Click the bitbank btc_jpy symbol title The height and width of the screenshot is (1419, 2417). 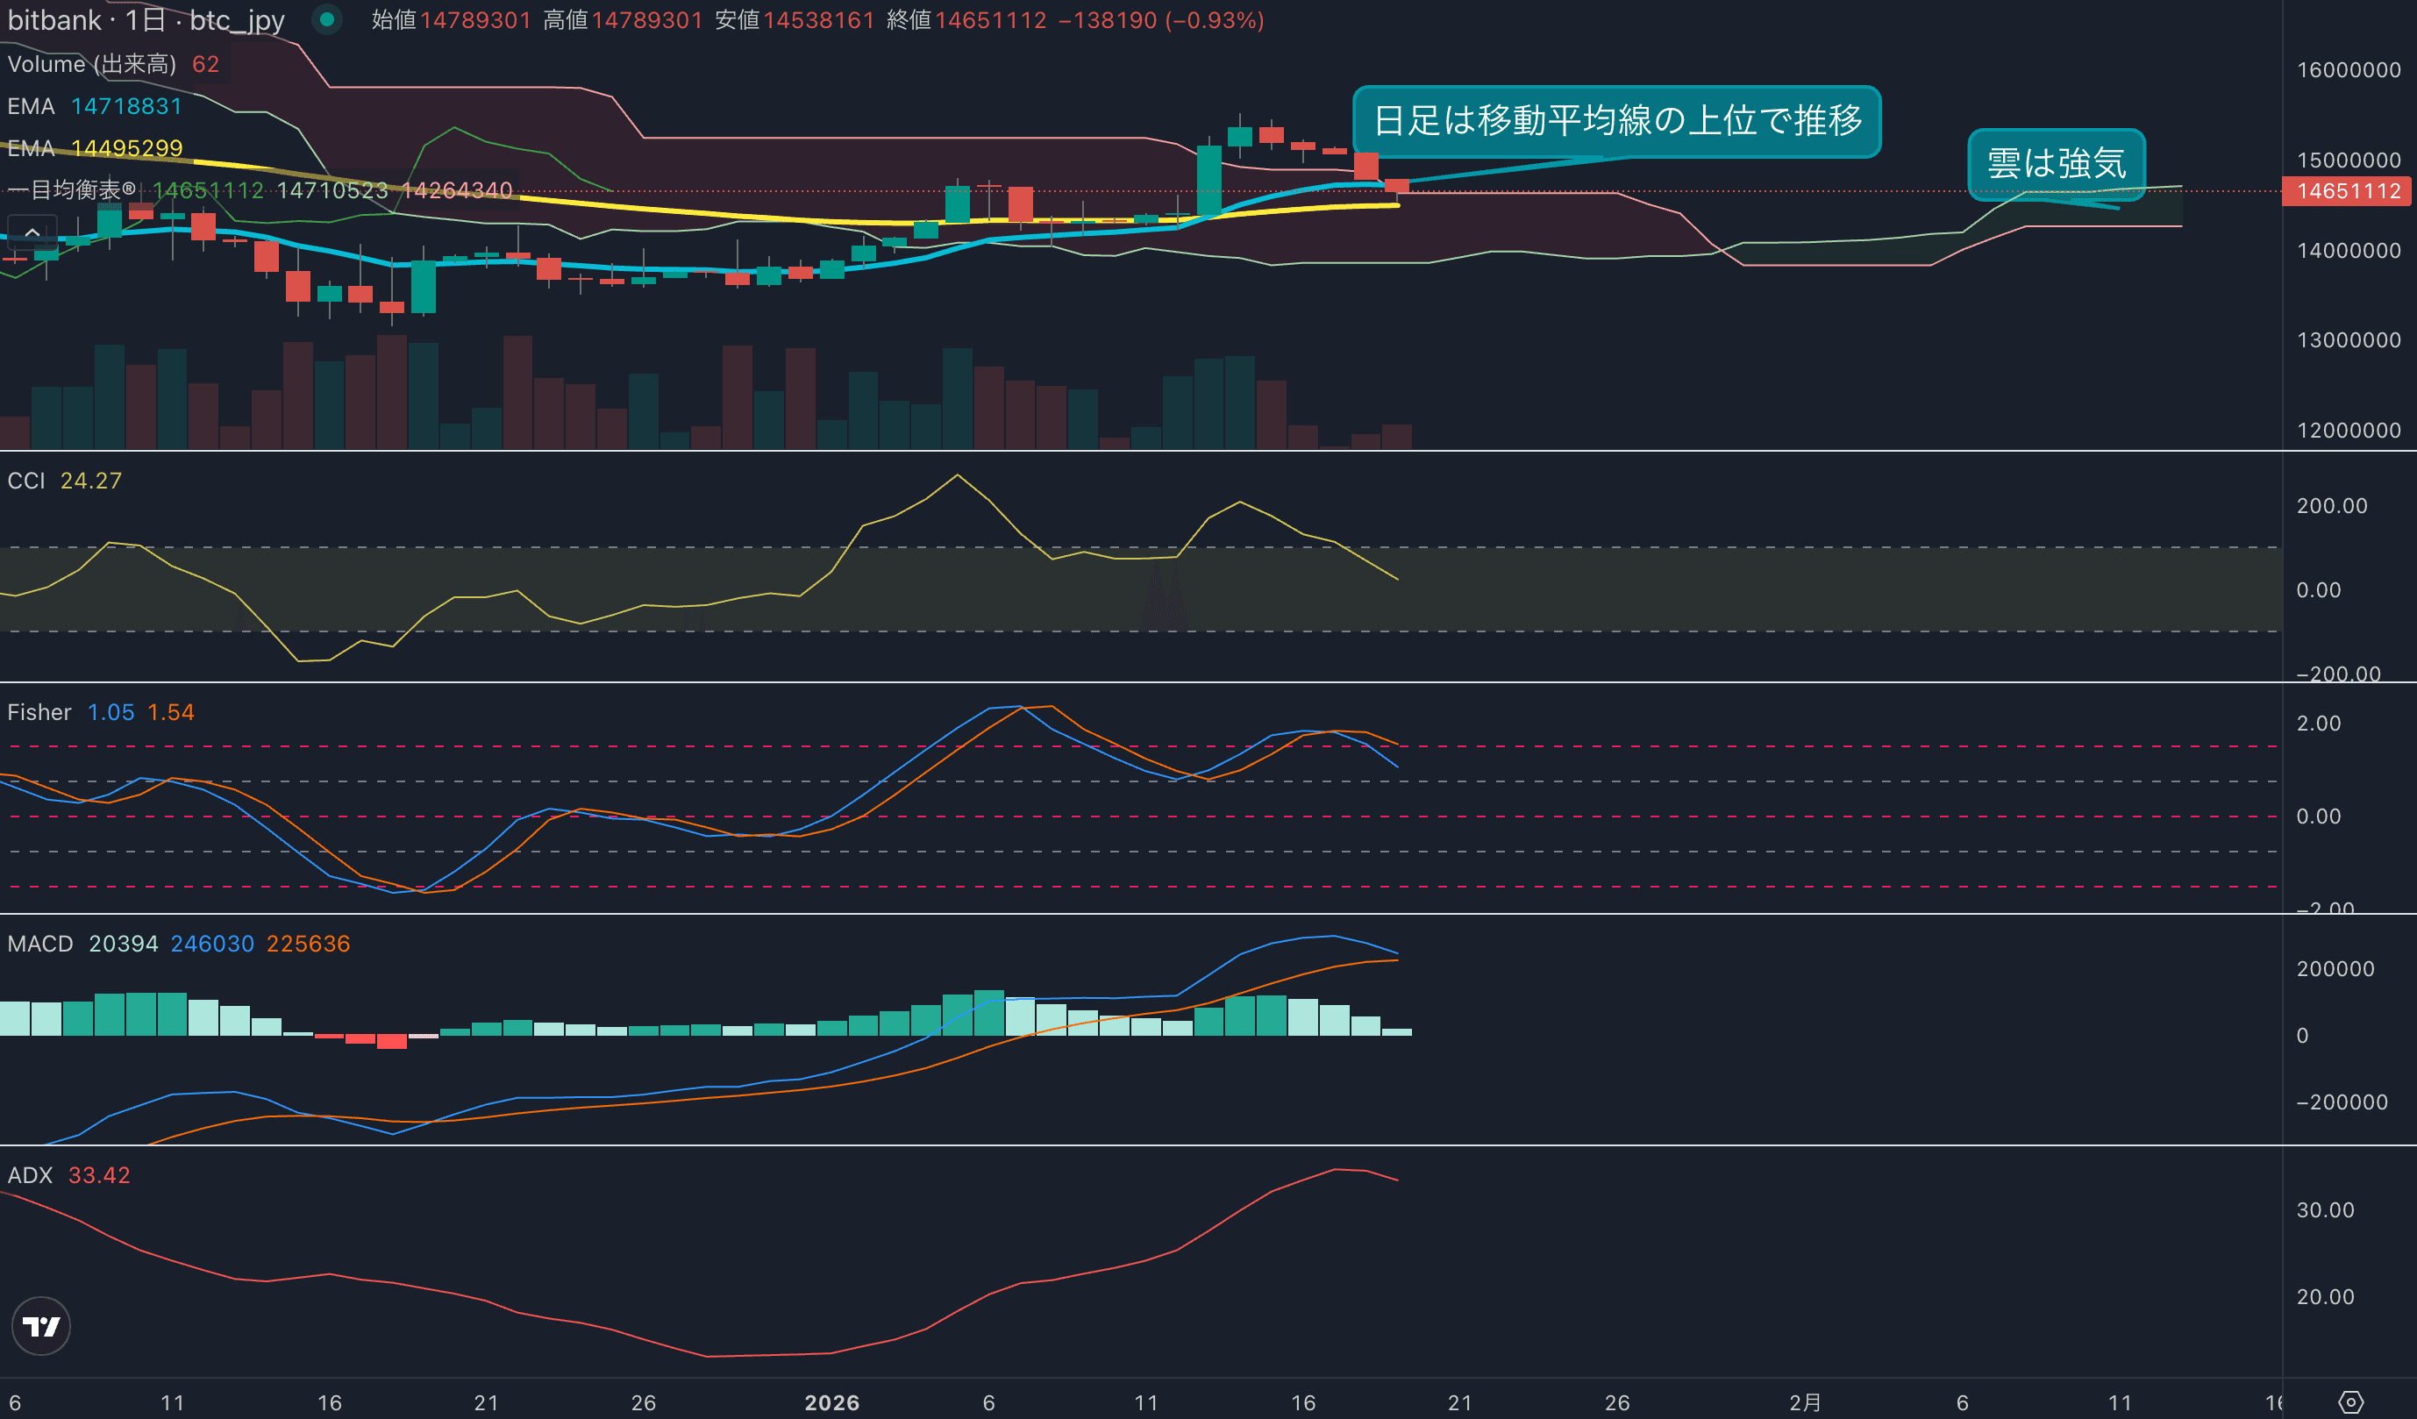[146, 20]
